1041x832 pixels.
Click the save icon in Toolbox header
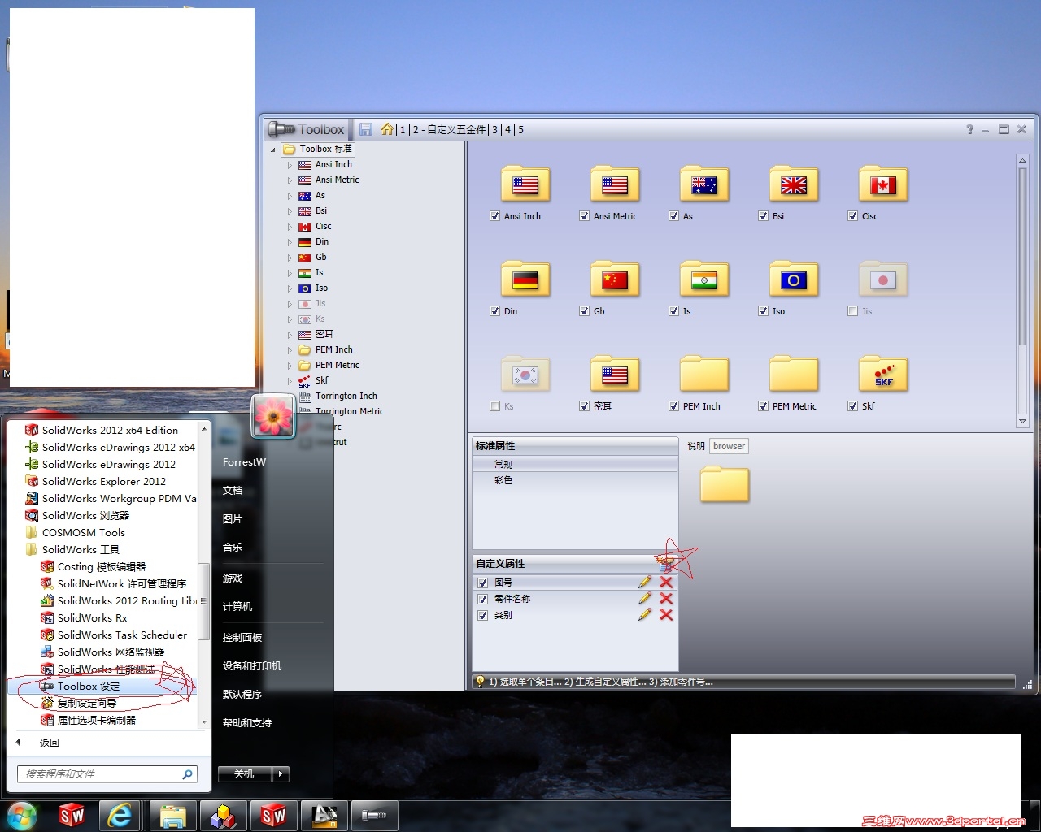tap(366, 129)
